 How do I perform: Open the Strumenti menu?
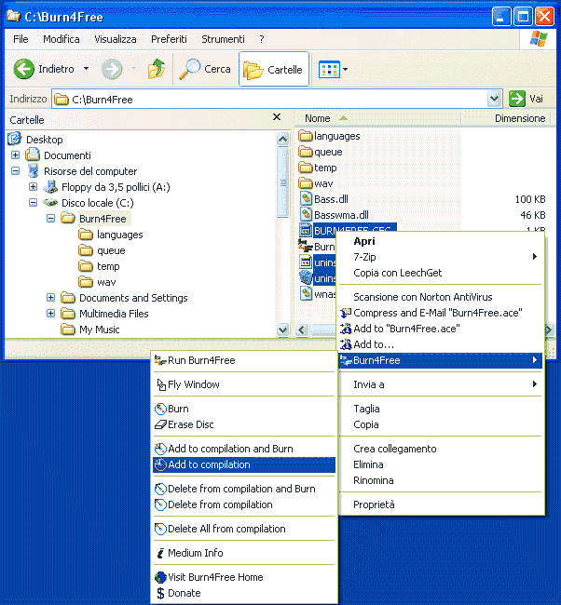223,39
